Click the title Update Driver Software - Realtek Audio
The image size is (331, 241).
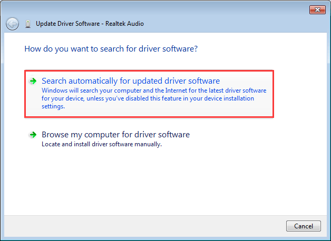[90, 24]
